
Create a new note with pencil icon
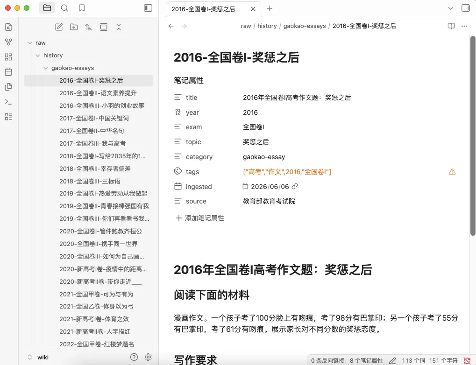coord(59,27)
